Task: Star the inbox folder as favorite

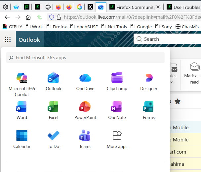Action: [x=178, y=102]
